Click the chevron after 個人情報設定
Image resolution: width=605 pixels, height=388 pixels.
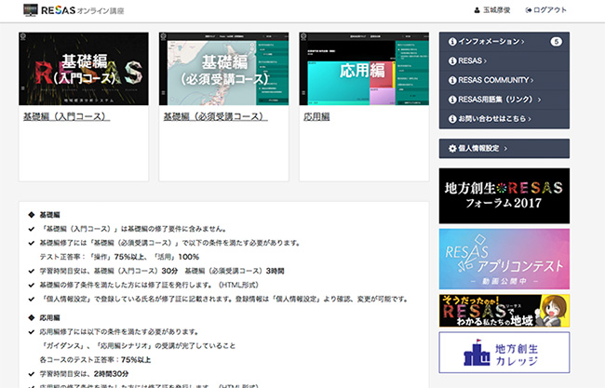(x=505, y=149)
